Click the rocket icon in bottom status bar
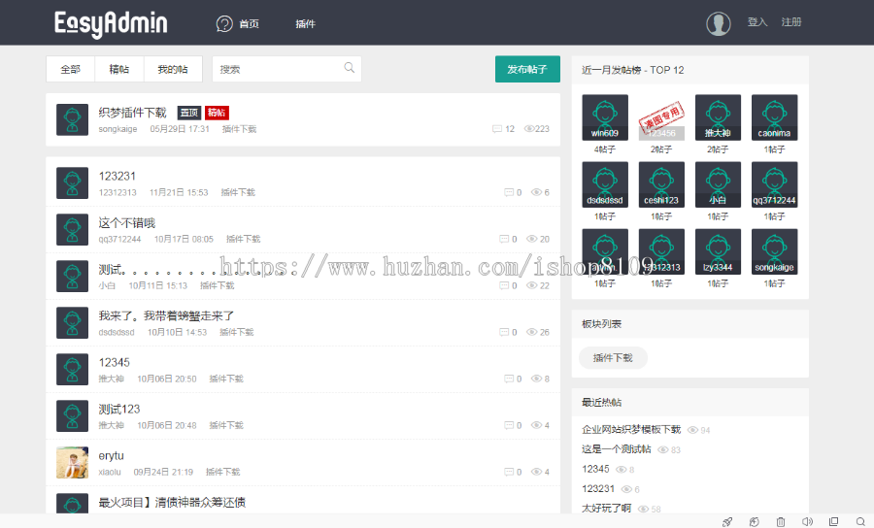 click(727, 521)
